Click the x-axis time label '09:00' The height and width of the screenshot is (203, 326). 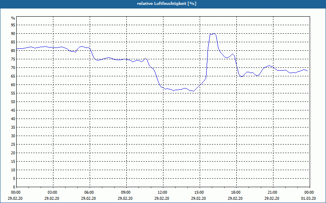click(125, 192)
